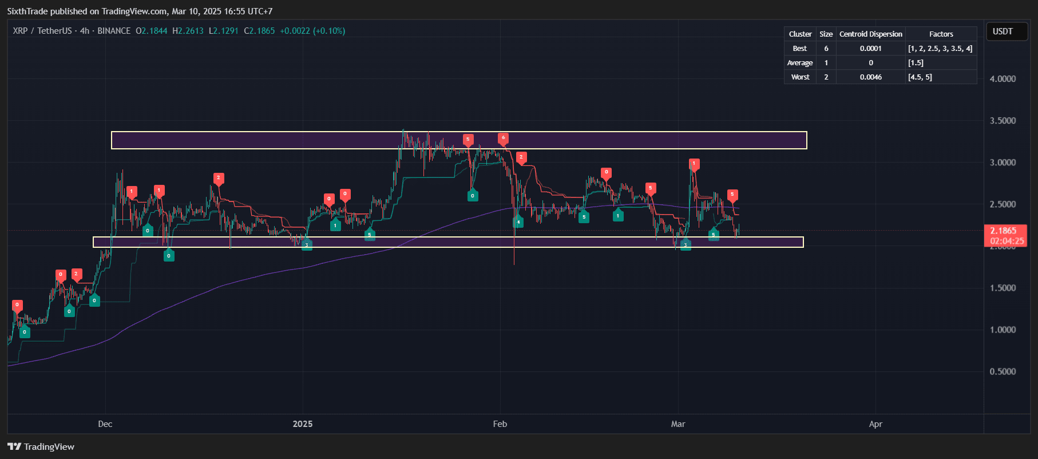Click the teal signal marker labeled 4
1038x459 pixels.
pos(518,222)
